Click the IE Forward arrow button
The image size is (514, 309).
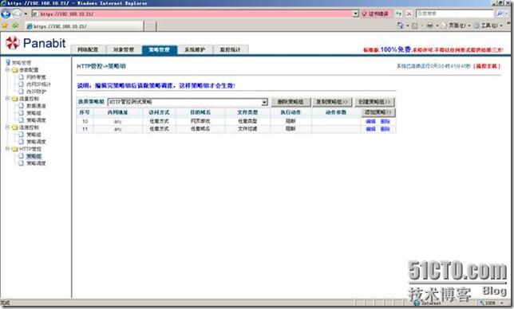[17, 14]
